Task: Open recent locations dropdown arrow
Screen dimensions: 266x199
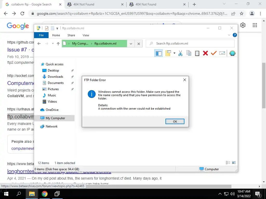Action: [53, 44]
